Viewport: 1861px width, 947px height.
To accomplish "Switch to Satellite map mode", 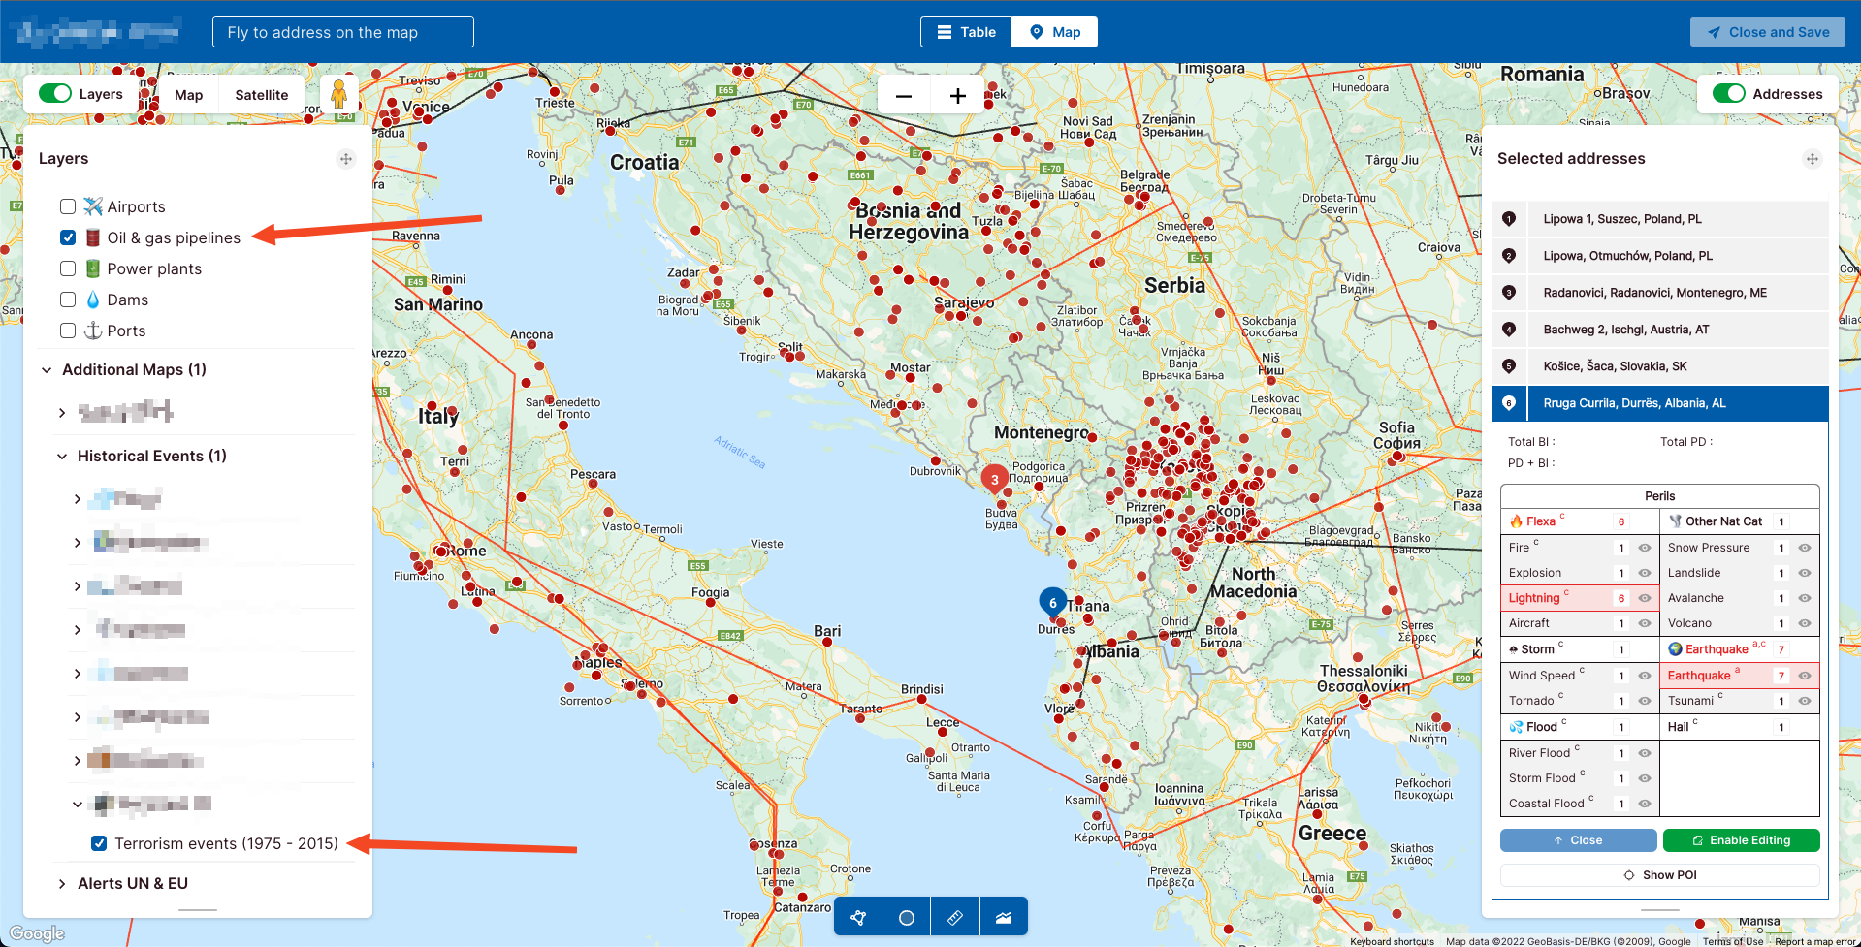I will [x=261, y=94].
